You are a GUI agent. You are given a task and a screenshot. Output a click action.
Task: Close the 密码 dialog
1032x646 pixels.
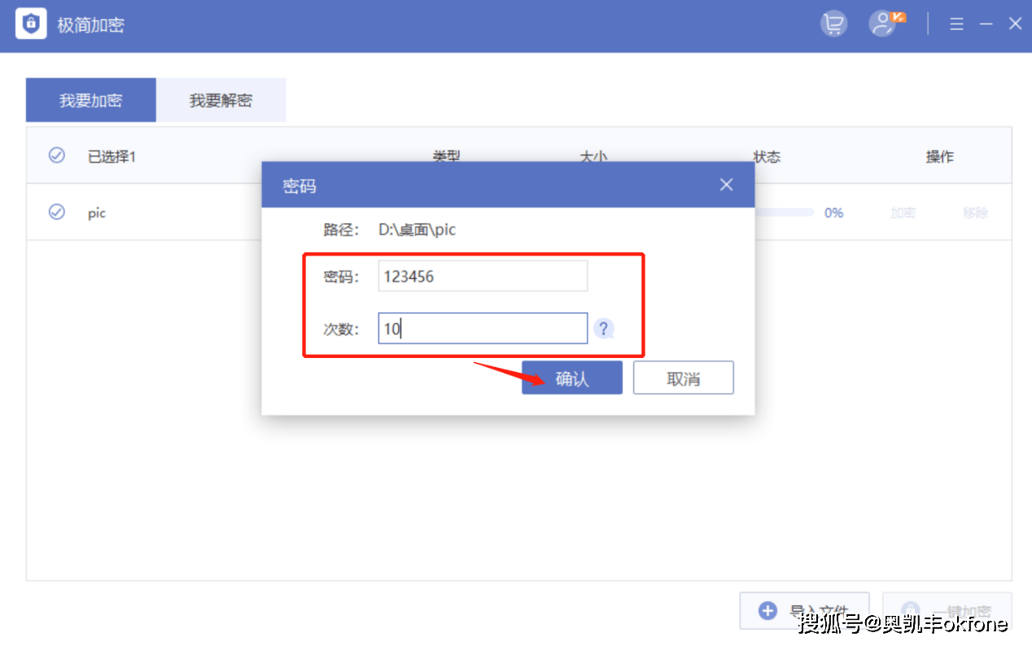tap(726, 185)
